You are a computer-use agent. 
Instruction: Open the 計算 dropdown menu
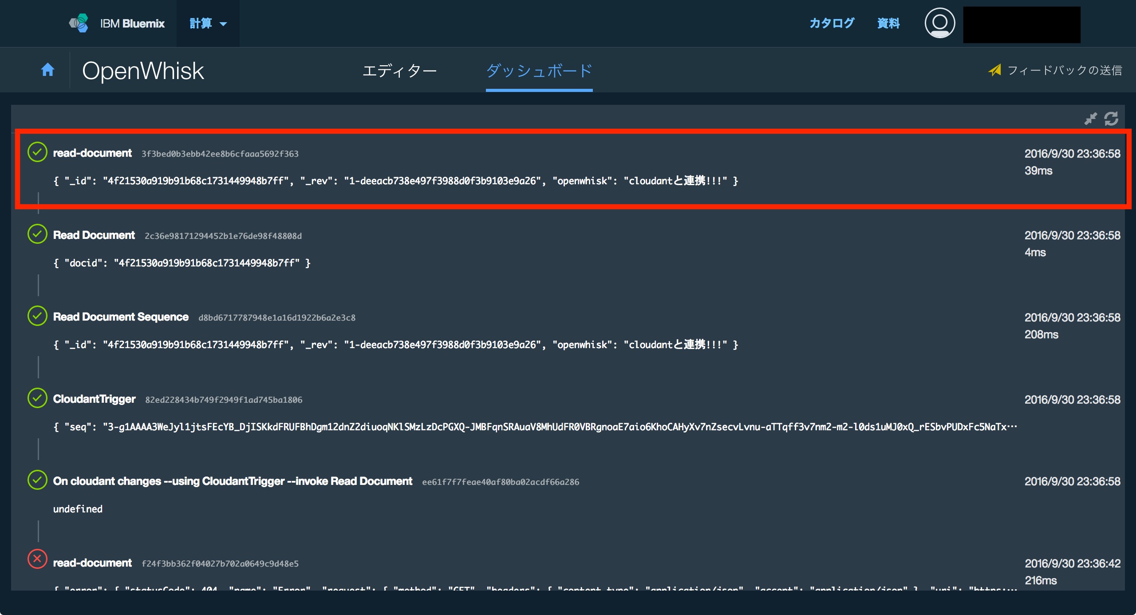tap(208, 24)
